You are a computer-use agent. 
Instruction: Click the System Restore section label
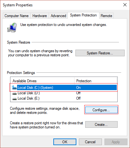tap(19, 42)
